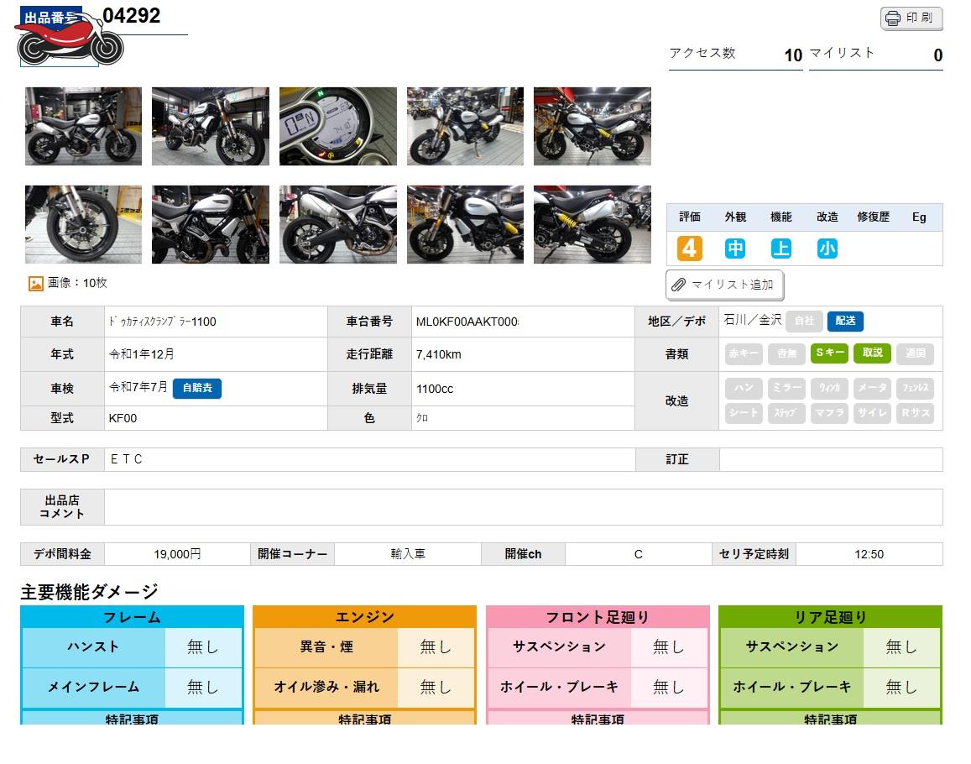Click the green 取説 manual badge
Screen dimensions: 971x764
(873, 353)
